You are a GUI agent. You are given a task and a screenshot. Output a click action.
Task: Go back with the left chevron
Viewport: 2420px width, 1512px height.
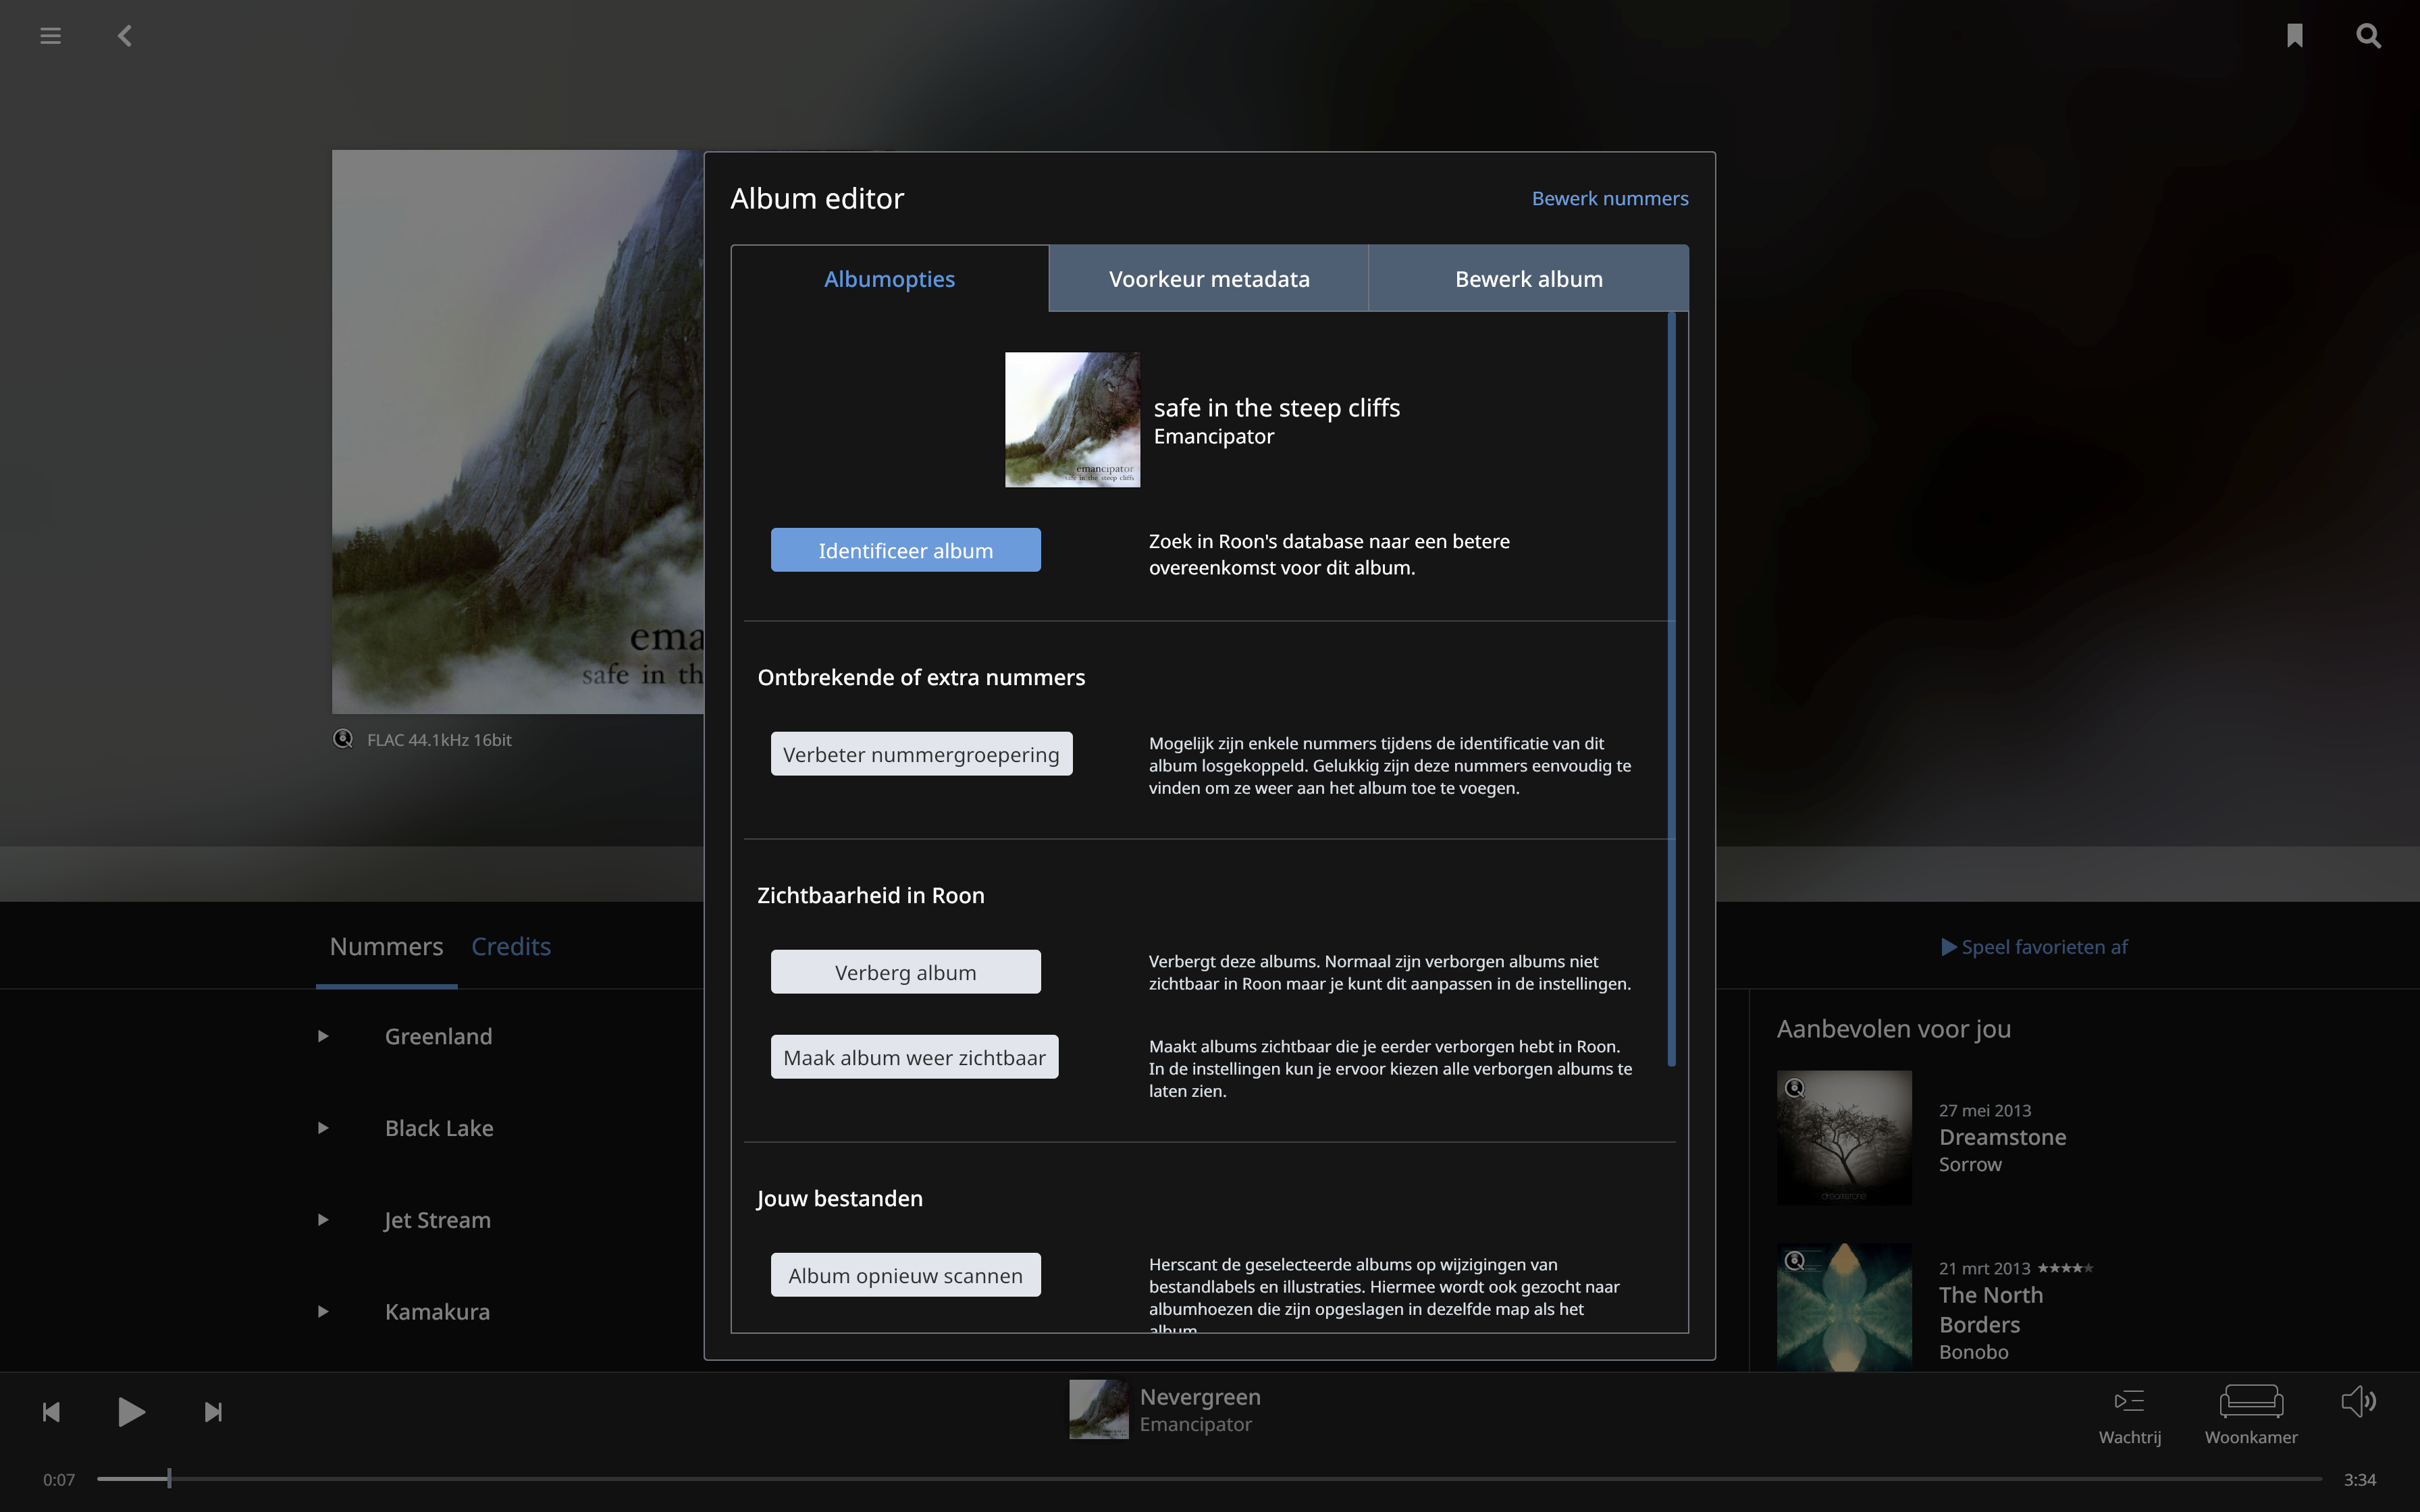click(x=124, y=36)
